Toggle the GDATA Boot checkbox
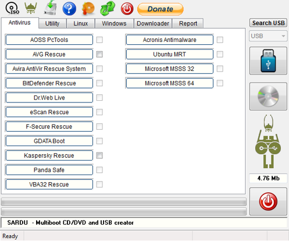This screenshot has width=289, height=241. click(x=99, y=141)
